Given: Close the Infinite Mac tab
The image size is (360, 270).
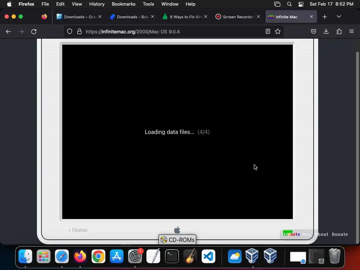Looking at the screenshot, I should (x=311, y=17).
